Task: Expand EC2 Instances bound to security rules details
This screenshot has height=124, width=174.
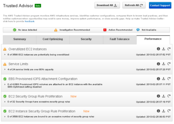Action: pyautogui.click(x=5, y=116)
